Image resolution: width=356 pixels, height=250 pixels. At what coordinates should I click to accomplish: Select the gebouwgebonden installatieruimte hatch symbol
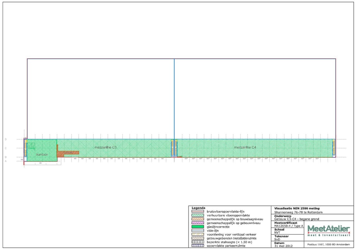197,238
